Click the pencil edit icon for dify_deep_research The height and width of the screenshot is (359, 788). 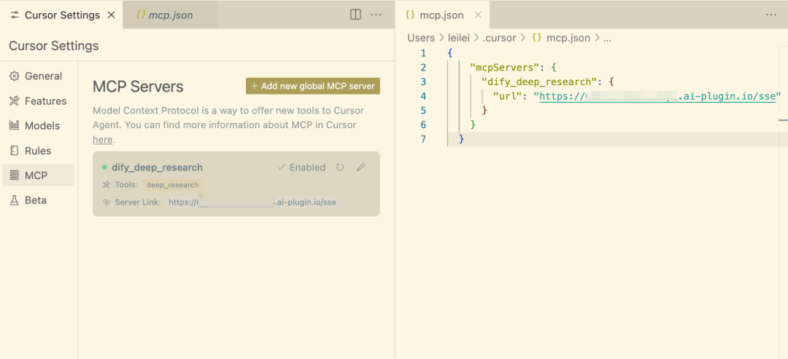(x=360, y=167)
